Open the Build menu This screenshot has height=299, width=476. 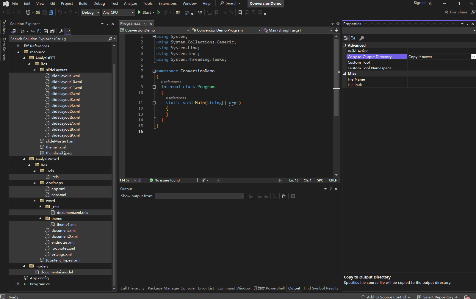[x=83, y=4]
